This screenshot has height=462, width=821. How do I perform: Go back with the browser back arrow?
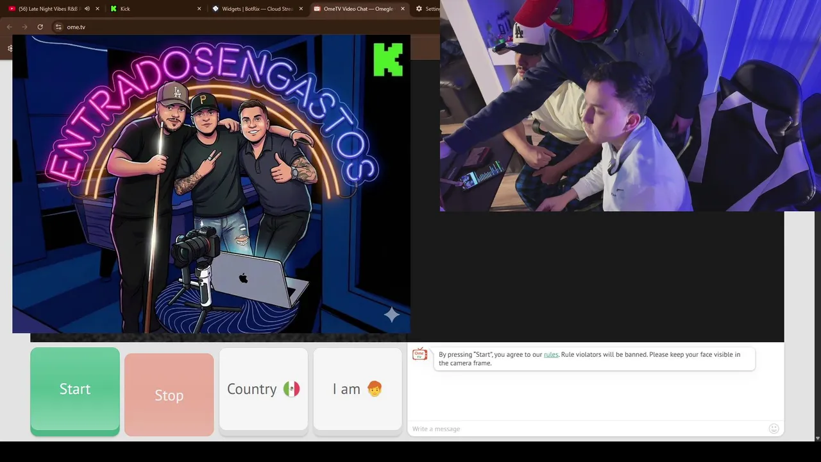pyautogui.click(x=9, y=27)
